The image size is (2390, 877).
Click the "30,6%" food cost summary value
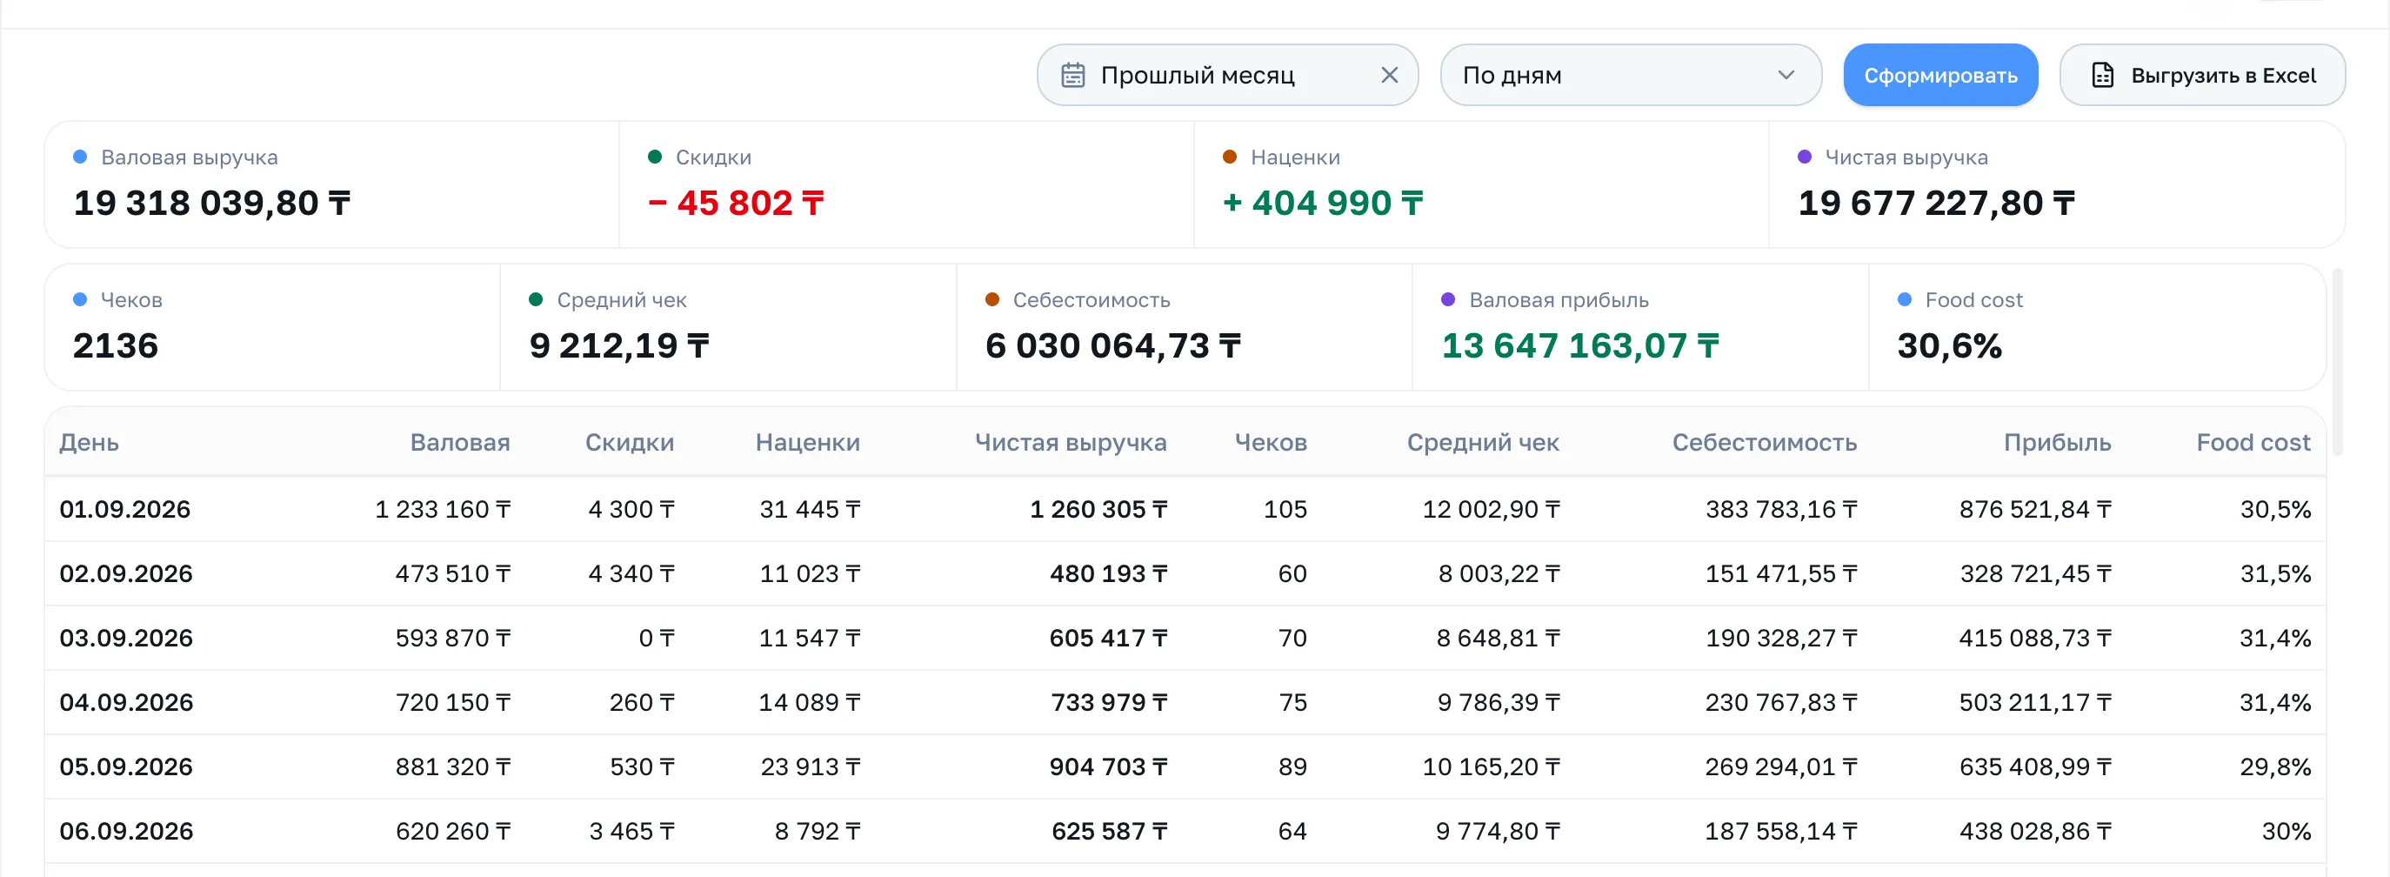tap(1949, 346)
